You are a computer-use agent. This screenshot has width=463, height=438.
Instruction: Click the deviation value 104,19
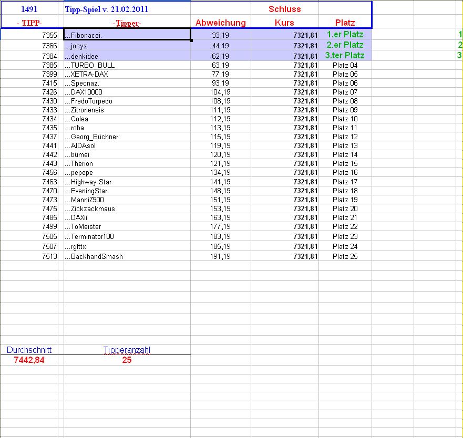[220, 92]
